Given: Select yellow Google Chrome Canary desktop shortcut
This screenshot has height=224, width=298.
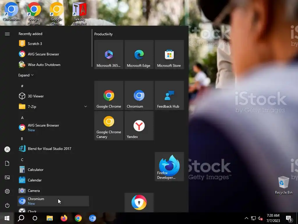Looking at the screenshot, I should click(56, 14).
